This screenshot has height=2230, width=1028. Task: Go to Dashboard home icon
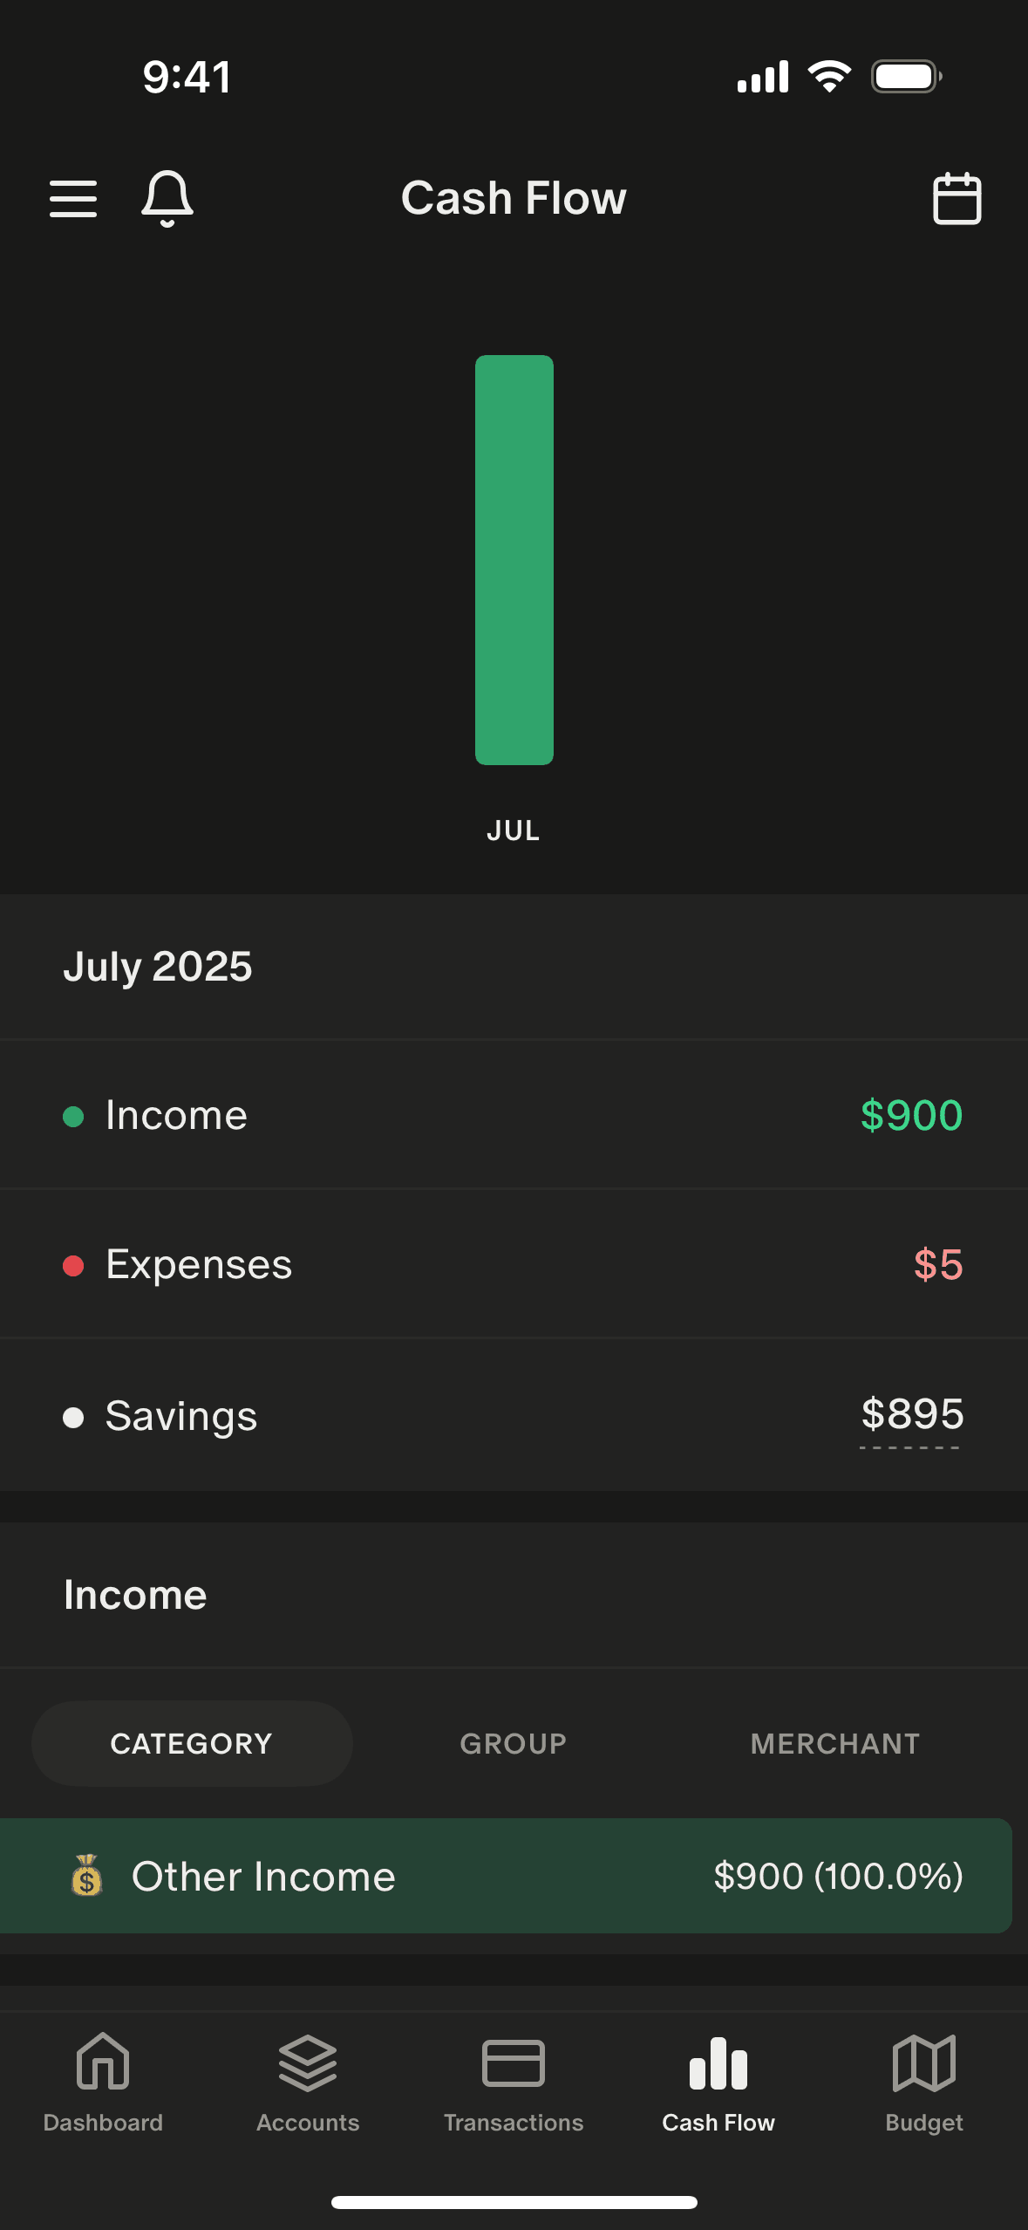(x=103, y=2062)
